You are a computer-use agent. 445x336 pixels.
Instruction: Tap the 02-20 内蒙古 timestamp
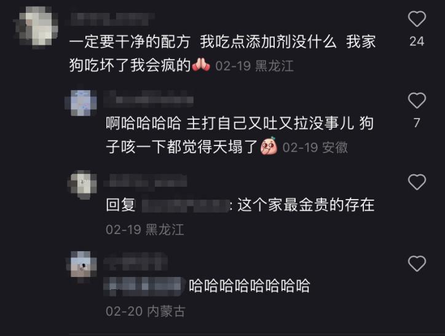click(145, 311)
